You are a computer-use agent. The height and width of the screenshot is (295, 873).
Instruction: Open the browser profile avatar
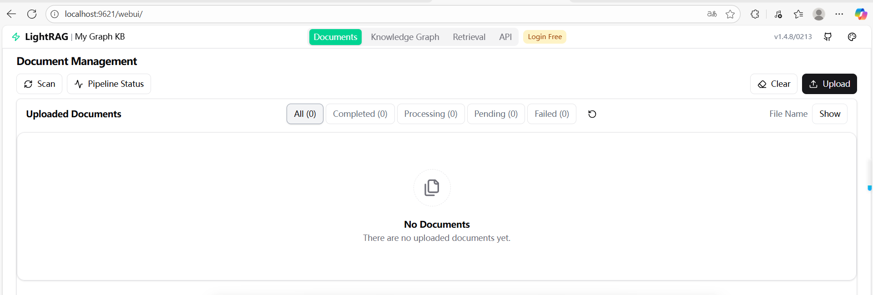click(819, 14)
